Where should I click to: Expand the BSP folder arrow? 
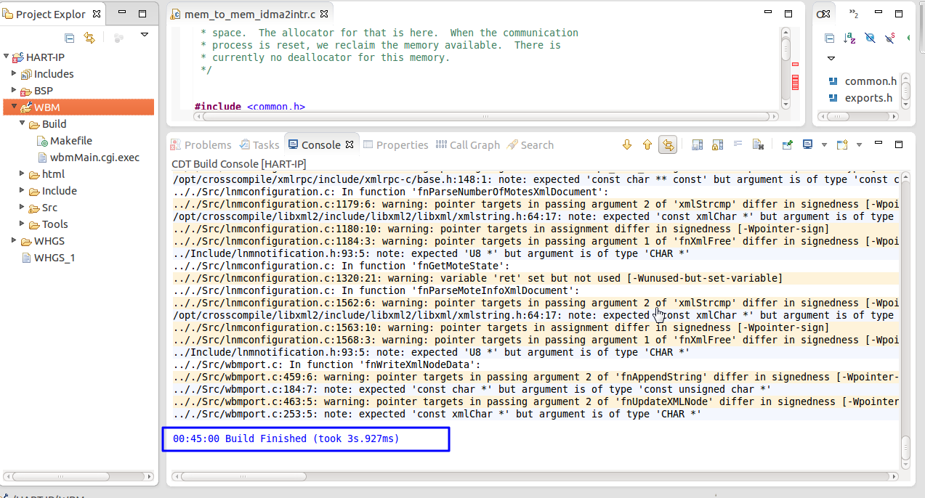(x=14, y=90)
